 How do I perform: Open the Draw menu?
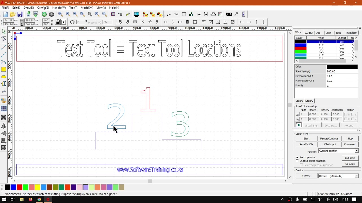point(29,8)
